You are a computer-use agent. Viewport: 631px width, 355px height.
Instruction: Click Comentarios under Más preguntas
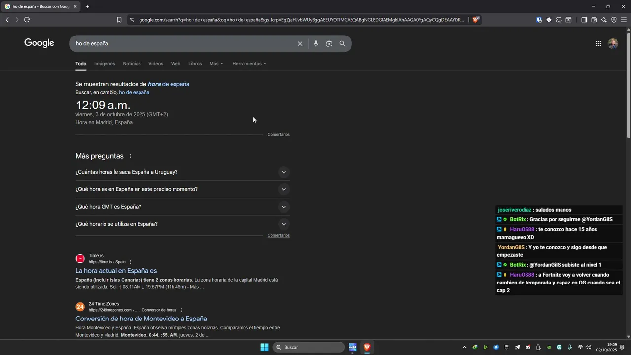coord(279,236)
